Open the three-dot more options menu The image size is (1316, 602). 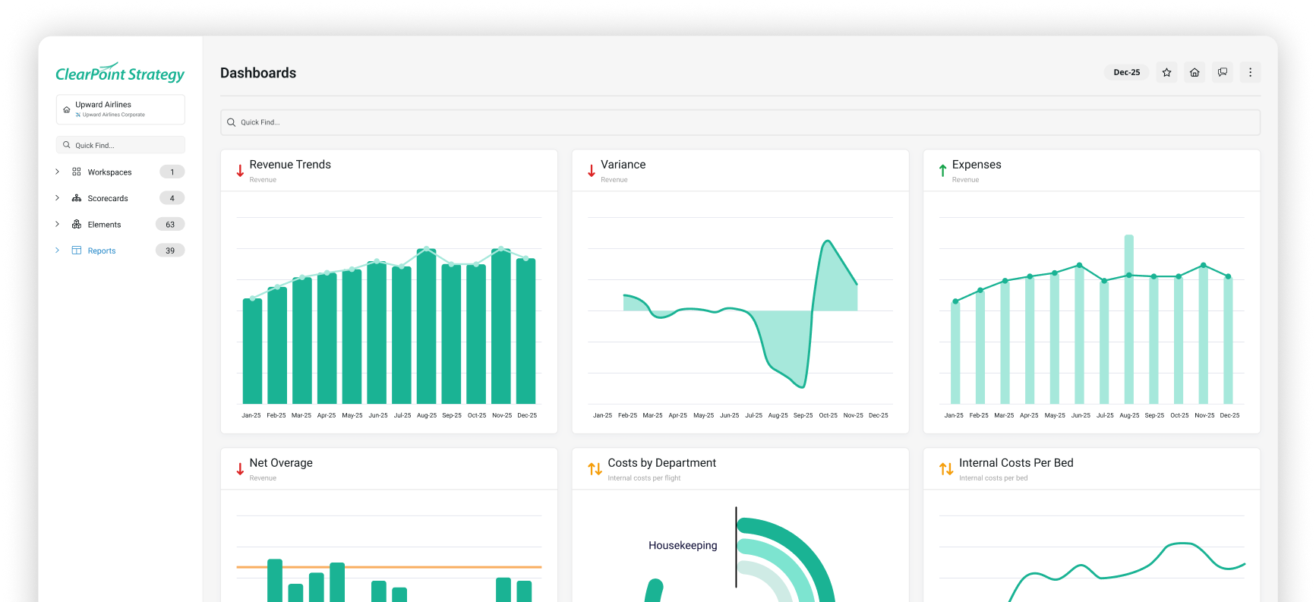[x=1250, y=72]
